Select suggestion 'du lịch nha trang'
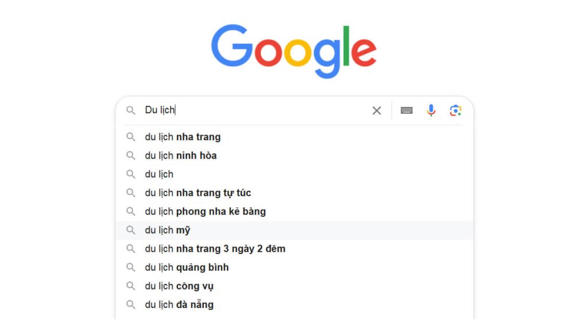Image resolution: width=588 pixels, height=331 pixels. (x=183, y=137)
